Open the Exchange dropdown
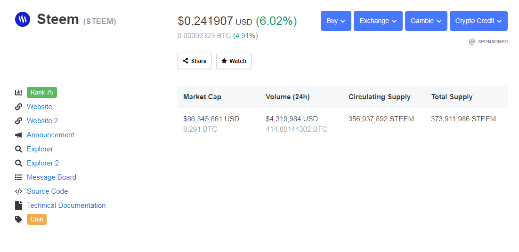Image resolution: width=519 pixels, height=252 pixels. [x=378, y=21]
